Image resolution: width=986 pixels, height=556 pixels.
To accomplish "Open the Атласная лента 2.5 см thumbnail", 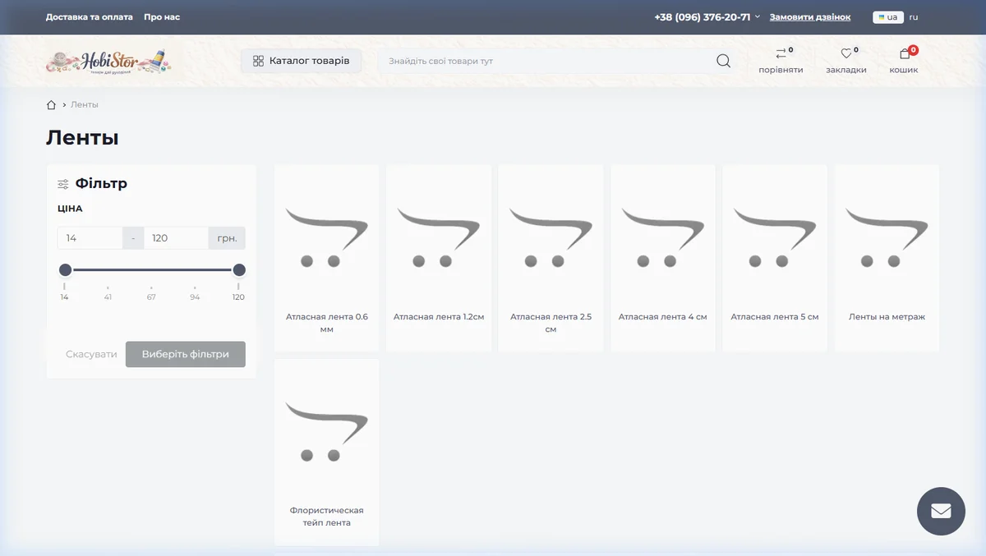I will pos(551,237).
